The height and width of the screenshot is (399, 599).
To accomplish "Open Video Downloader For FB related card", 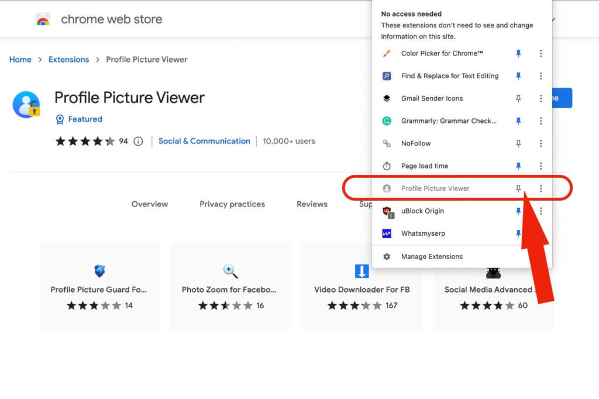I will coord(362,287).
